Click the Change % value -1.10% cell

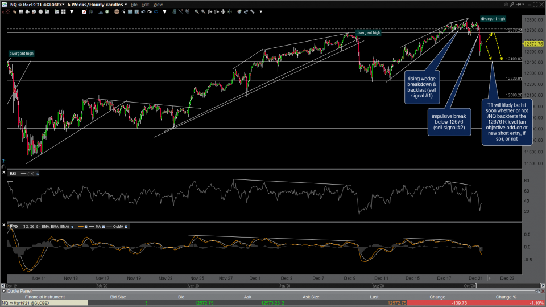pyautogui.click(x=536, y=303)
